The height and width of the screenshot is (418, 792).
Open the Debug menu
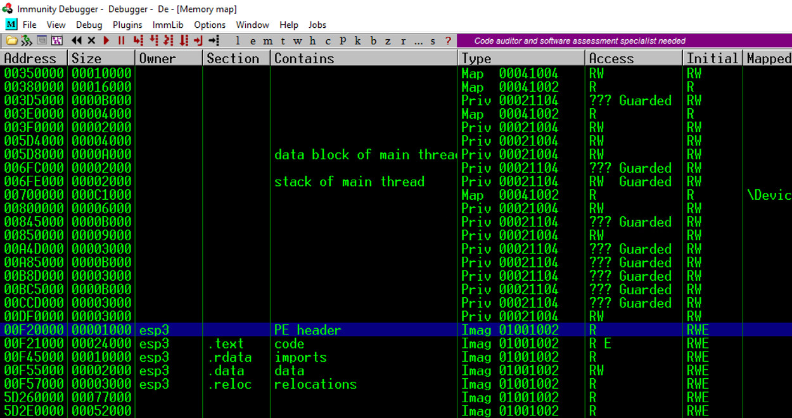[89, 25]
